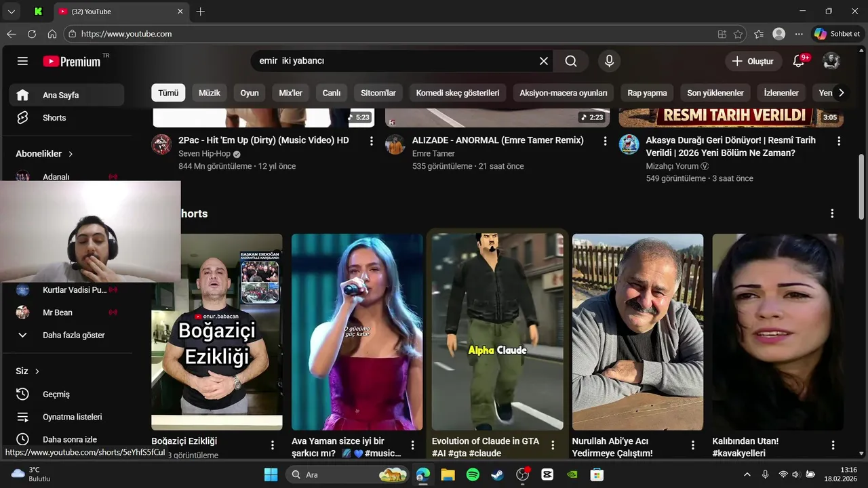Open a new browser tab with plus
This screenshot has width=868, height=488.
(201, 12)
